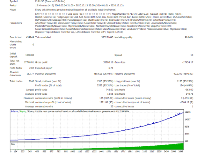Click the Gross profit value 35200.18
The height and width of the screenshot is (153, 204).
click(x=108, y=62)
